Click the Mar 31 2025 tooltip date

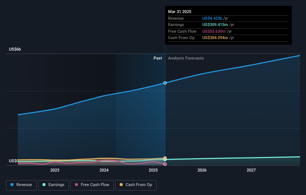click(180, 12)
